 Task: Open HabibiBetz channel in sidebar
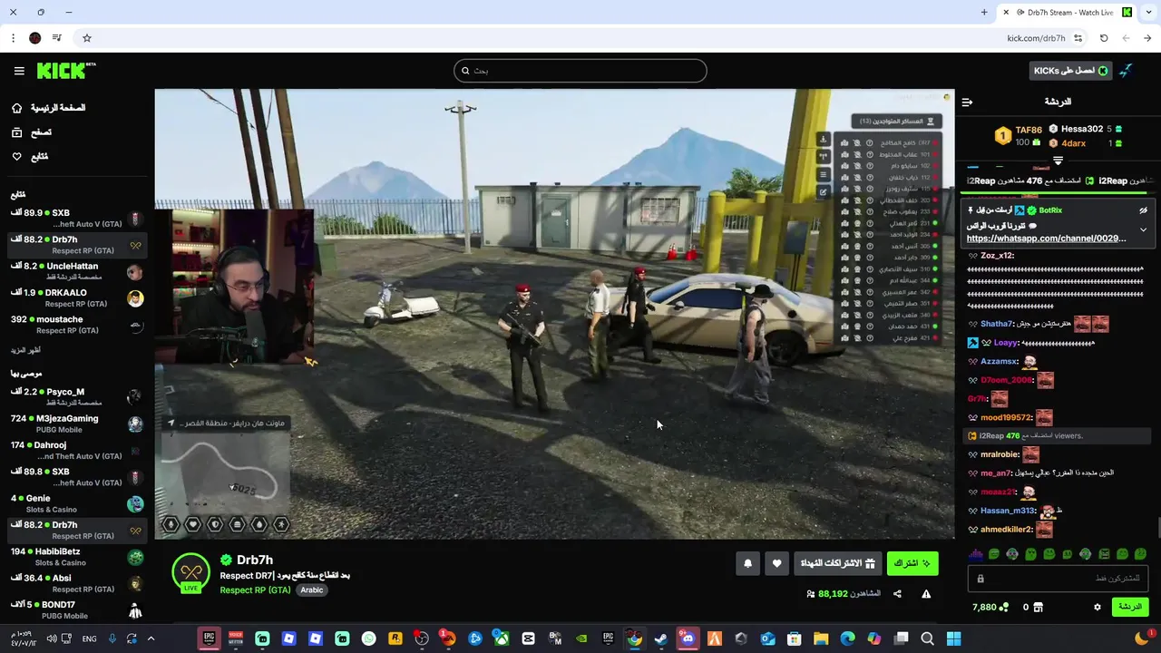76,557
